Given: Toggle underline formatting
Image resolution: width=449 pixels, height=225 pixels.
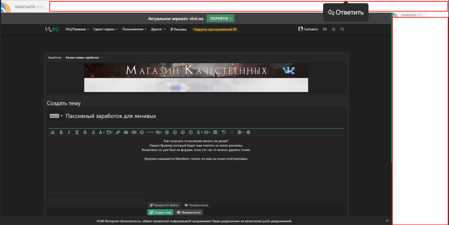Looking at the screenshot, I should pos(77,132).
